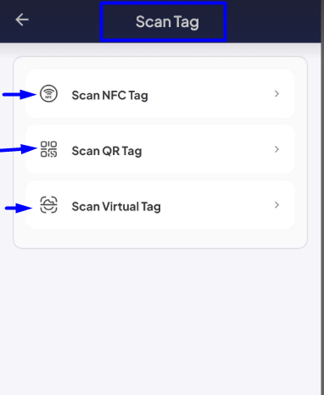
Task: Select the Scan NFC Tag label
Action: point(109,96)
